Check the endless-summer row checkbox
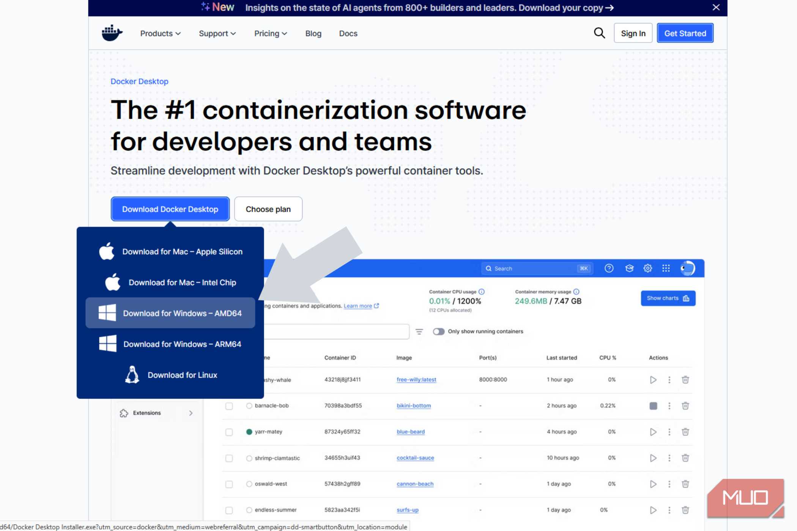This screenshot has width=797, height=531. pyautogui.click(x=229, y=510)
